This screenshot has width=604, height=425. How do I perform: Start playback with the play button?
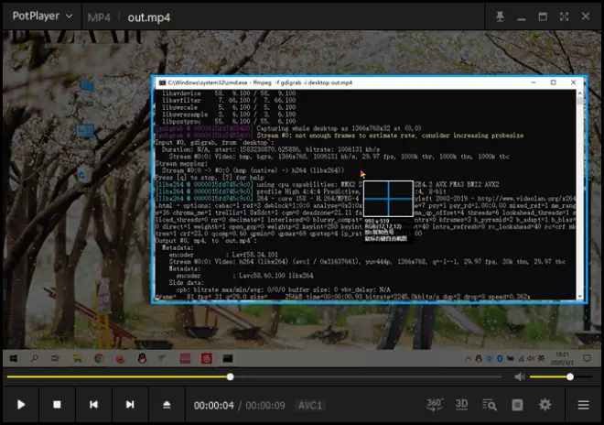21,405
